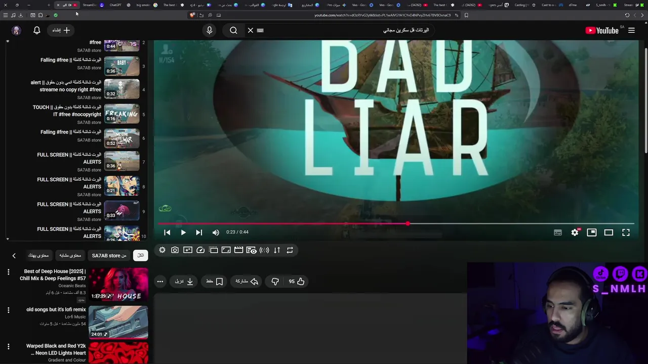
Task: Clear the search box with the X
Action: click(x=250, y=30)
